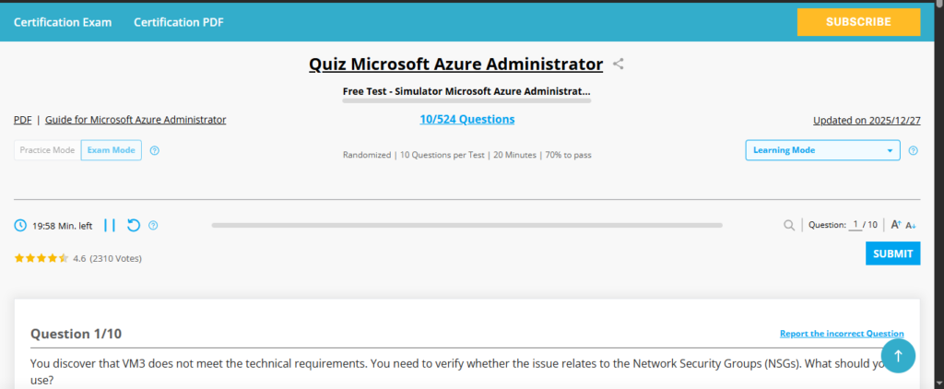Open the Certification Exam menu
This screenshot has width=944, height=389.
[63, 22]
